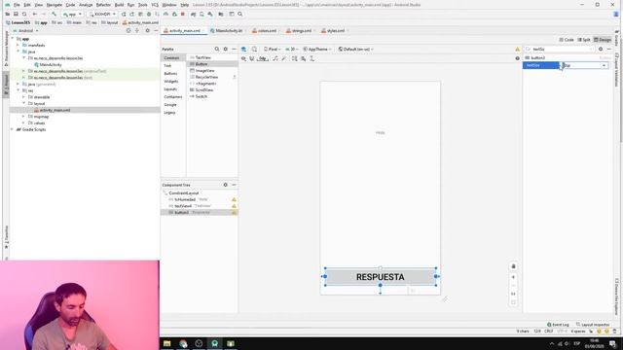Image resolution: width=623 pixels, height=350 pixels.
Task: Toggle autoconnect magnet icon
Action: [252, 58]
